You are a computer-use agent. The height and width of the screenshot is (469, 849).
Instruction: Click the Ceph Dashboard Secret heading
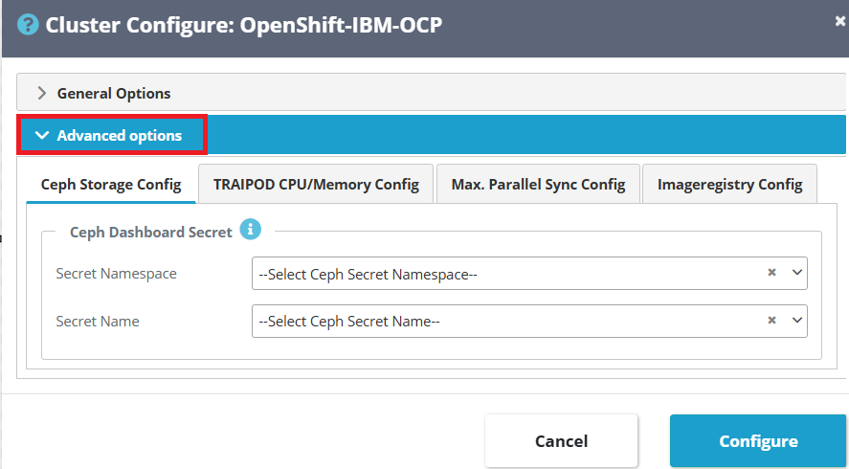tap(151, 232)
